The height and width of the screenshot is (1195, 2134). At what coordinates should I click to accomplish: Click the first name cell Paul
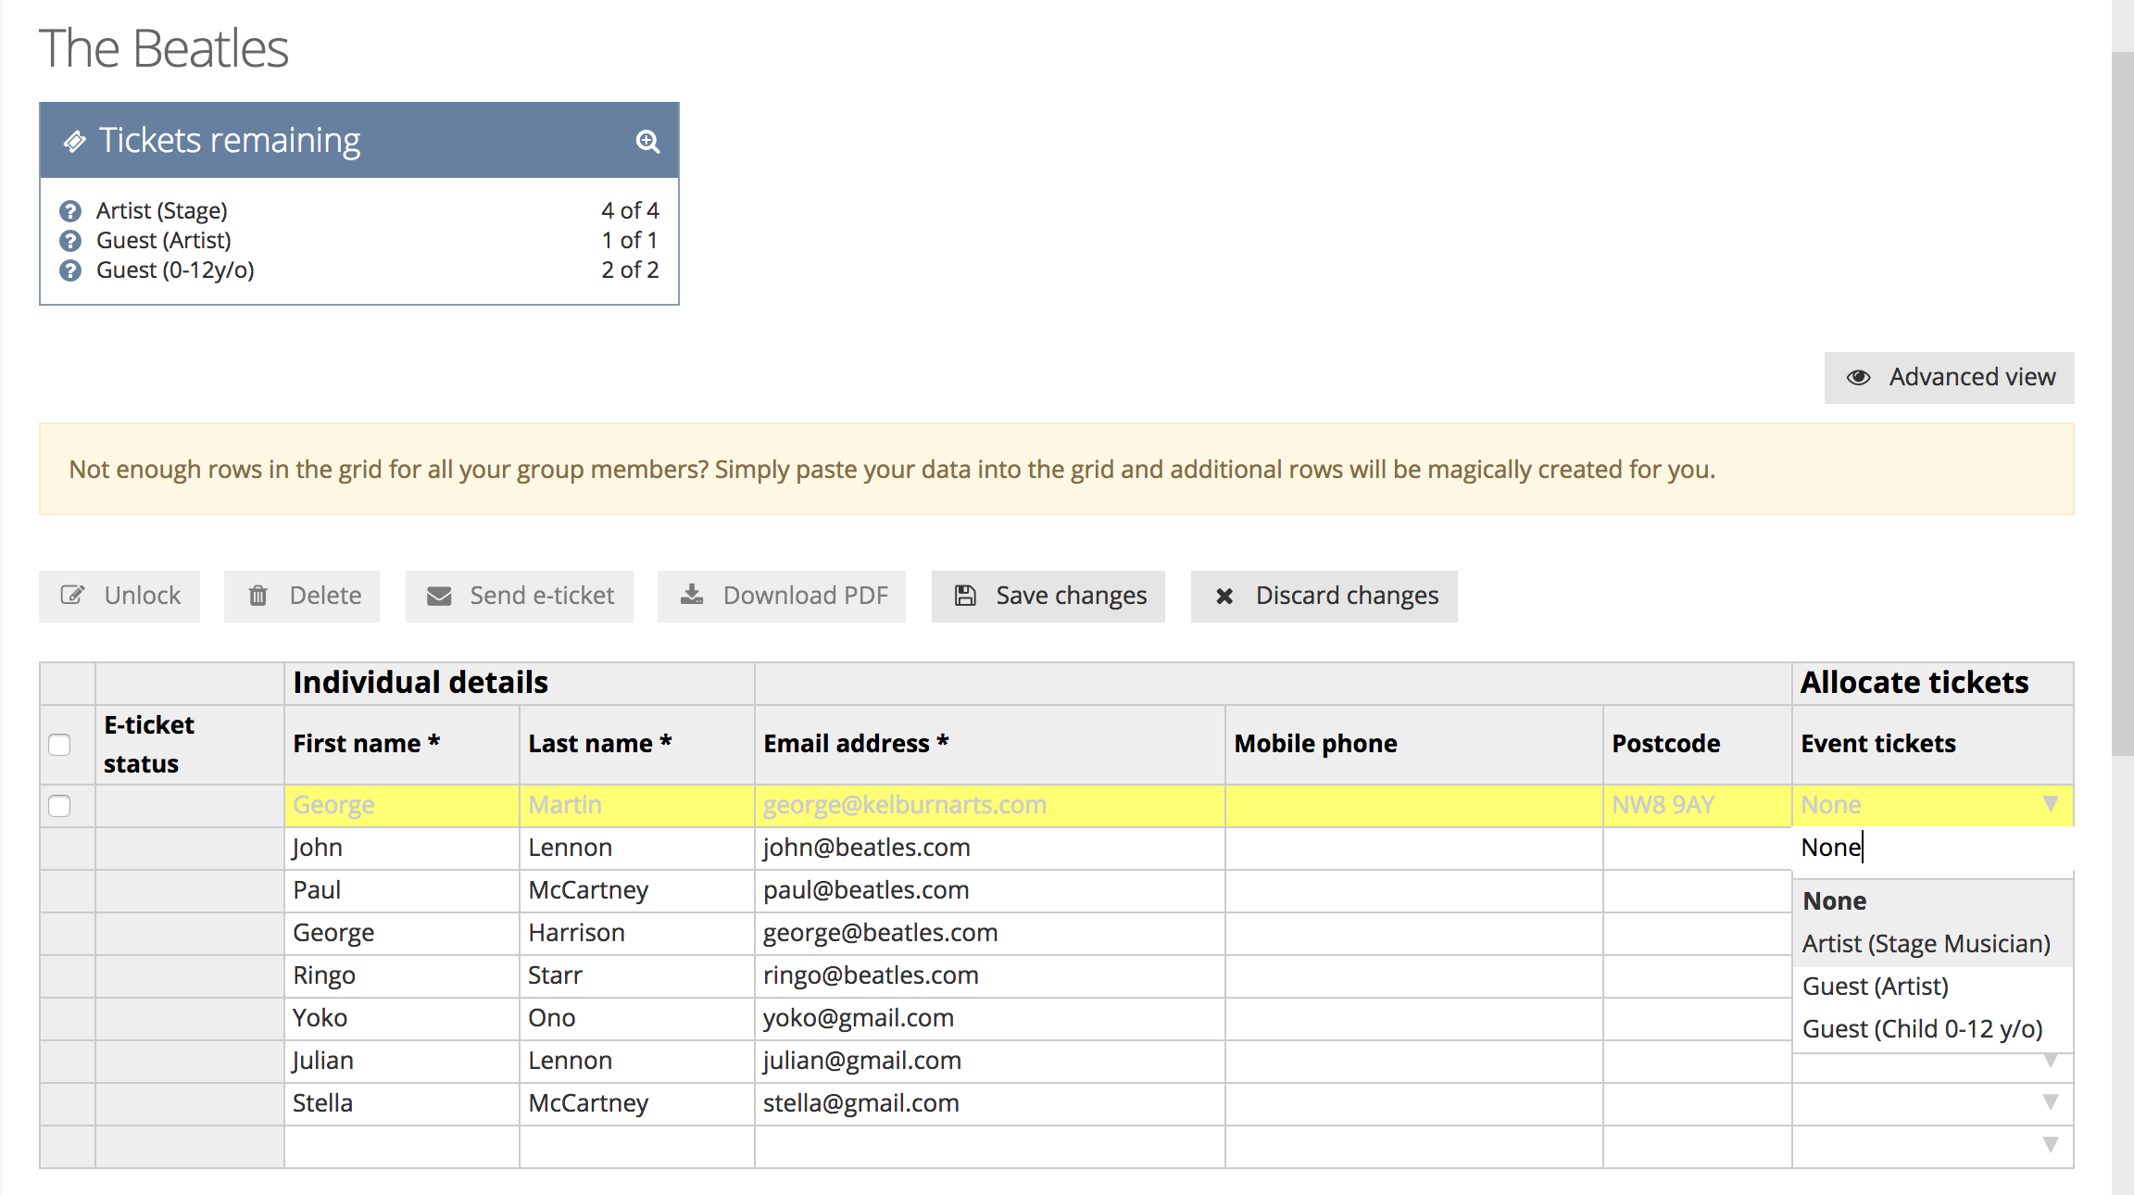pyautogui.click(x=401, y=890)
